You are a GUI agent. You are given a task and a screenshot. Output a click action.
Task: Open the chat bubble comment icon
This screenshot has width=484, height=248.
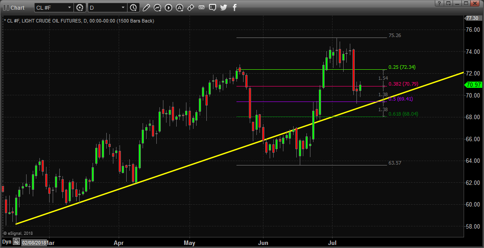pos(213,8)
